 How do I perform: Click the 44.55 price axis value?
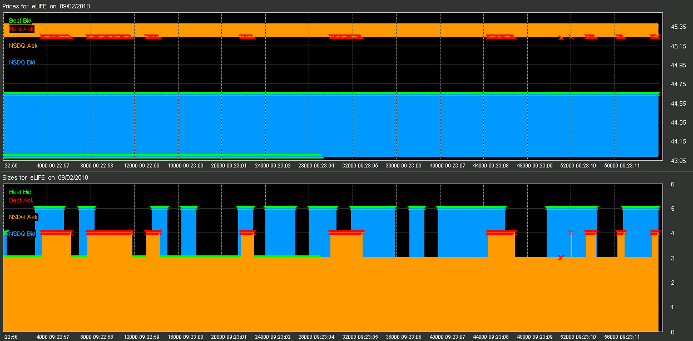point(679,103)
